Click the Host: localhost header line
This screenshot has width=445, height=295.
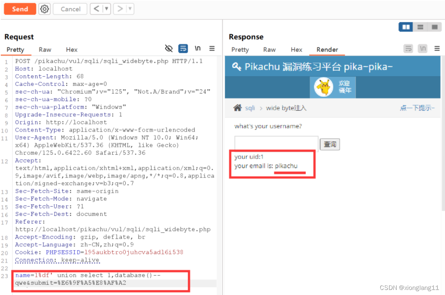point(44,69)
